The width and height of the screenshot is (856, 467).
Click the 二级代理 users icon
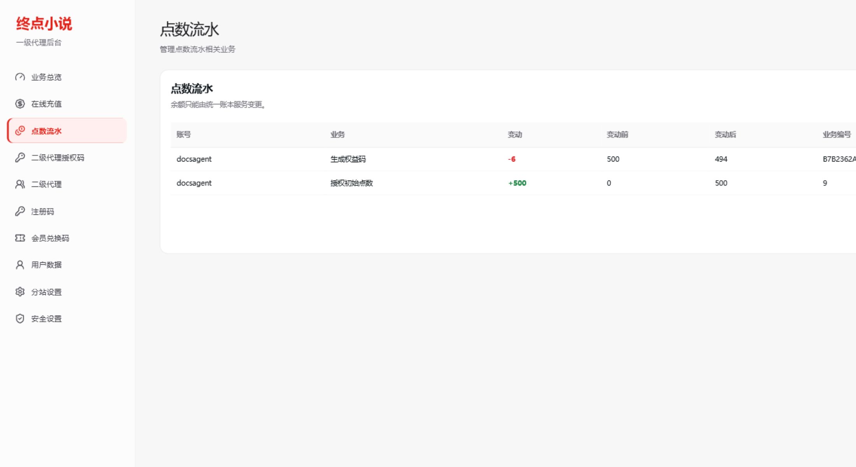20,184
